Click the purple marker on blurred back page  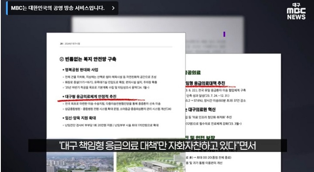[224, 34]
